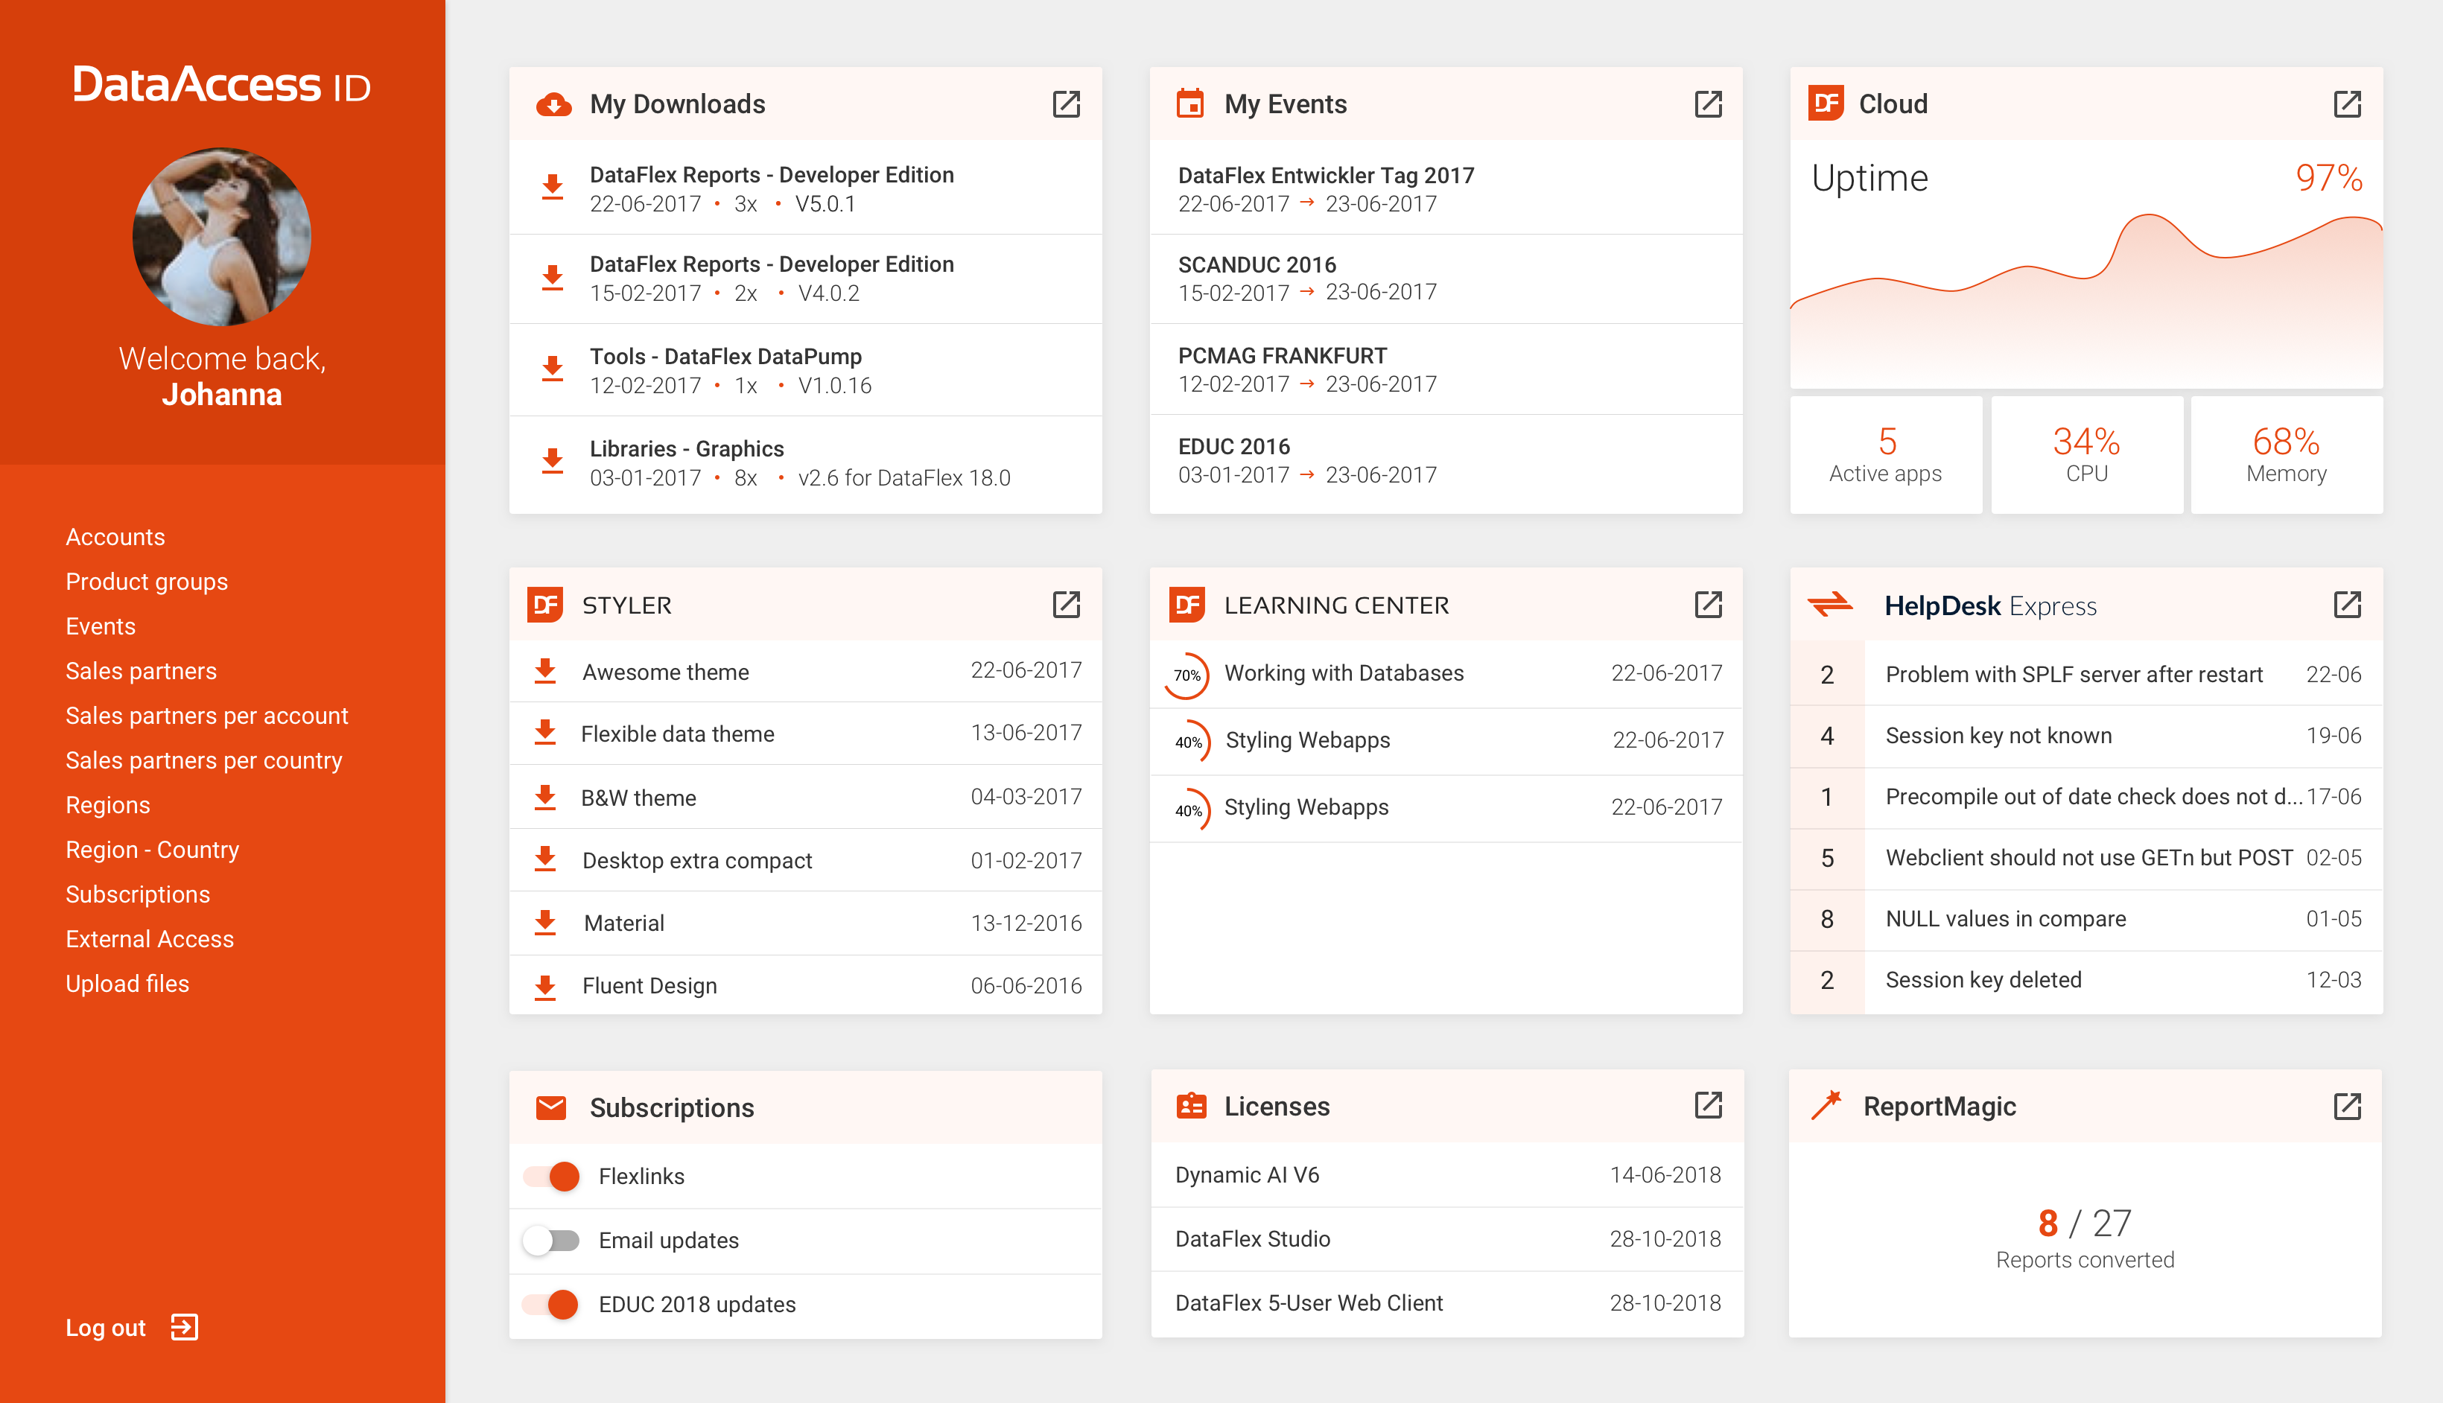Viewport: 2443px width, 1403px height.
Task: Open Cloud panel external link icon
Action: tap(2347, 104)
